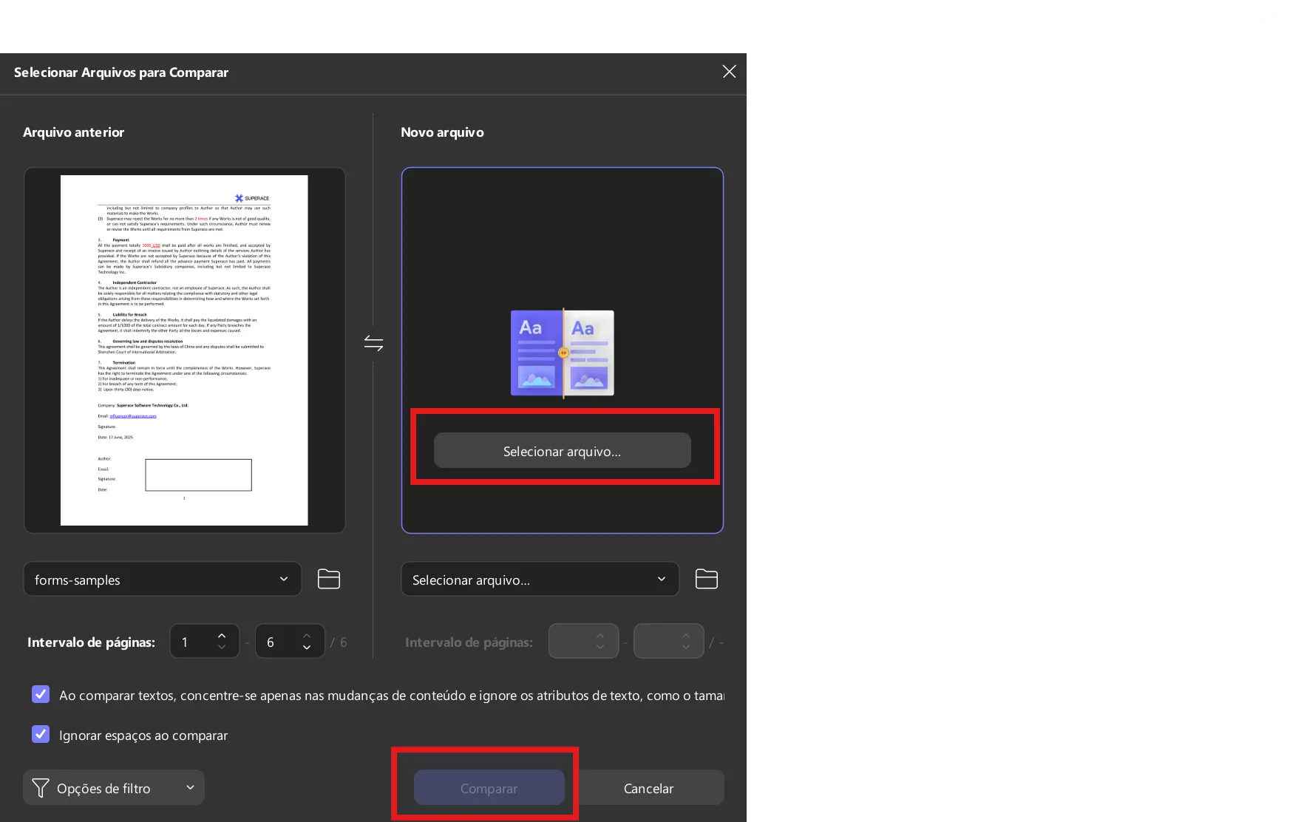The image size is (1304, 822).
Task: Expand Opções de filtro
Action: point(113,787)
